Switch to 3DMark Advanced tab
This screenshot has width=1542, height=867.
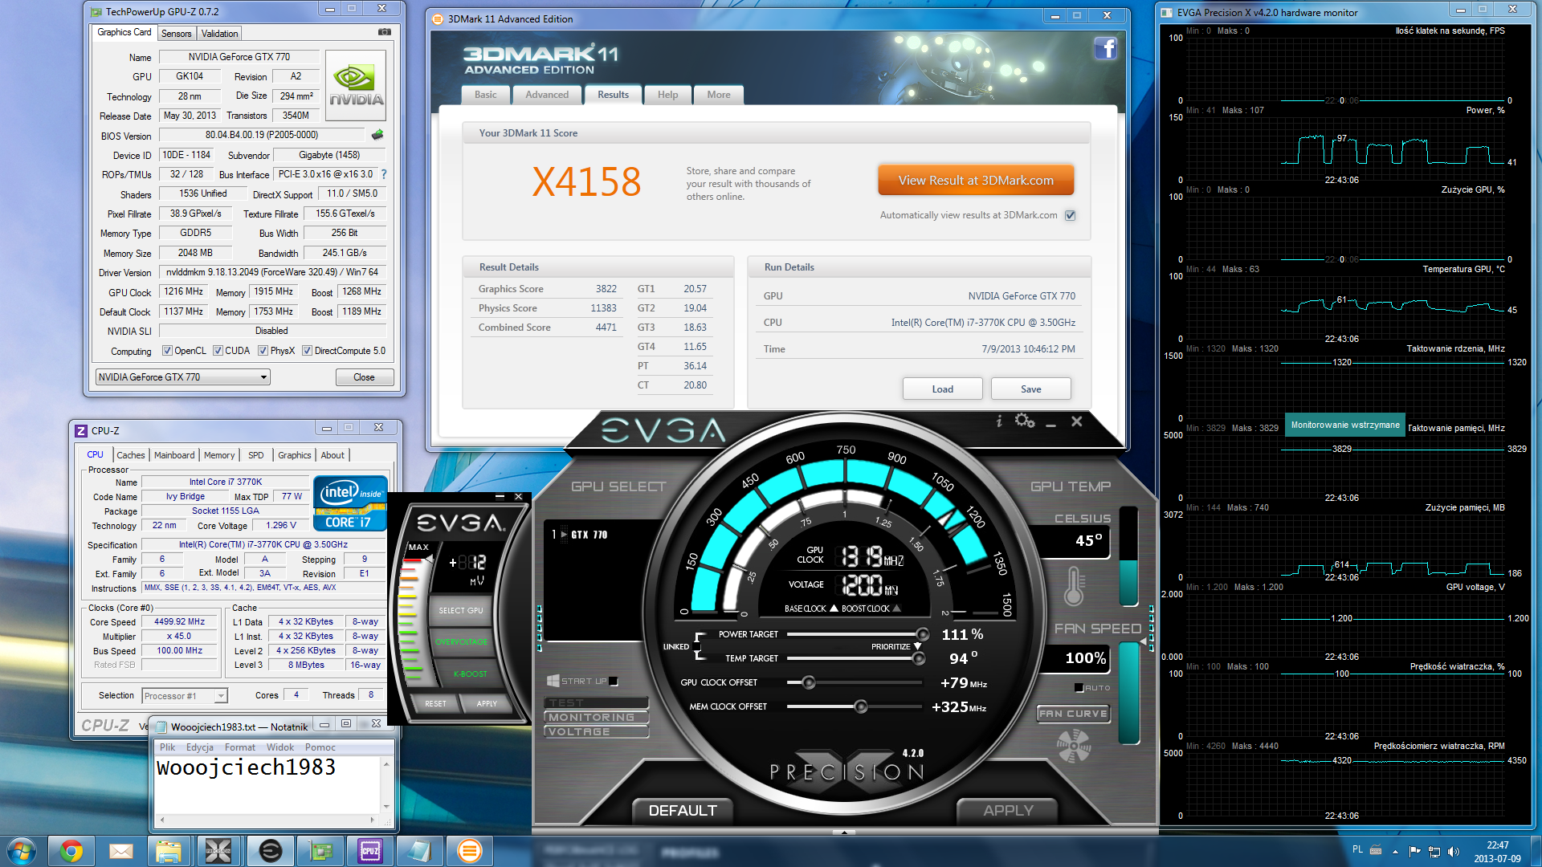(547, 95)
